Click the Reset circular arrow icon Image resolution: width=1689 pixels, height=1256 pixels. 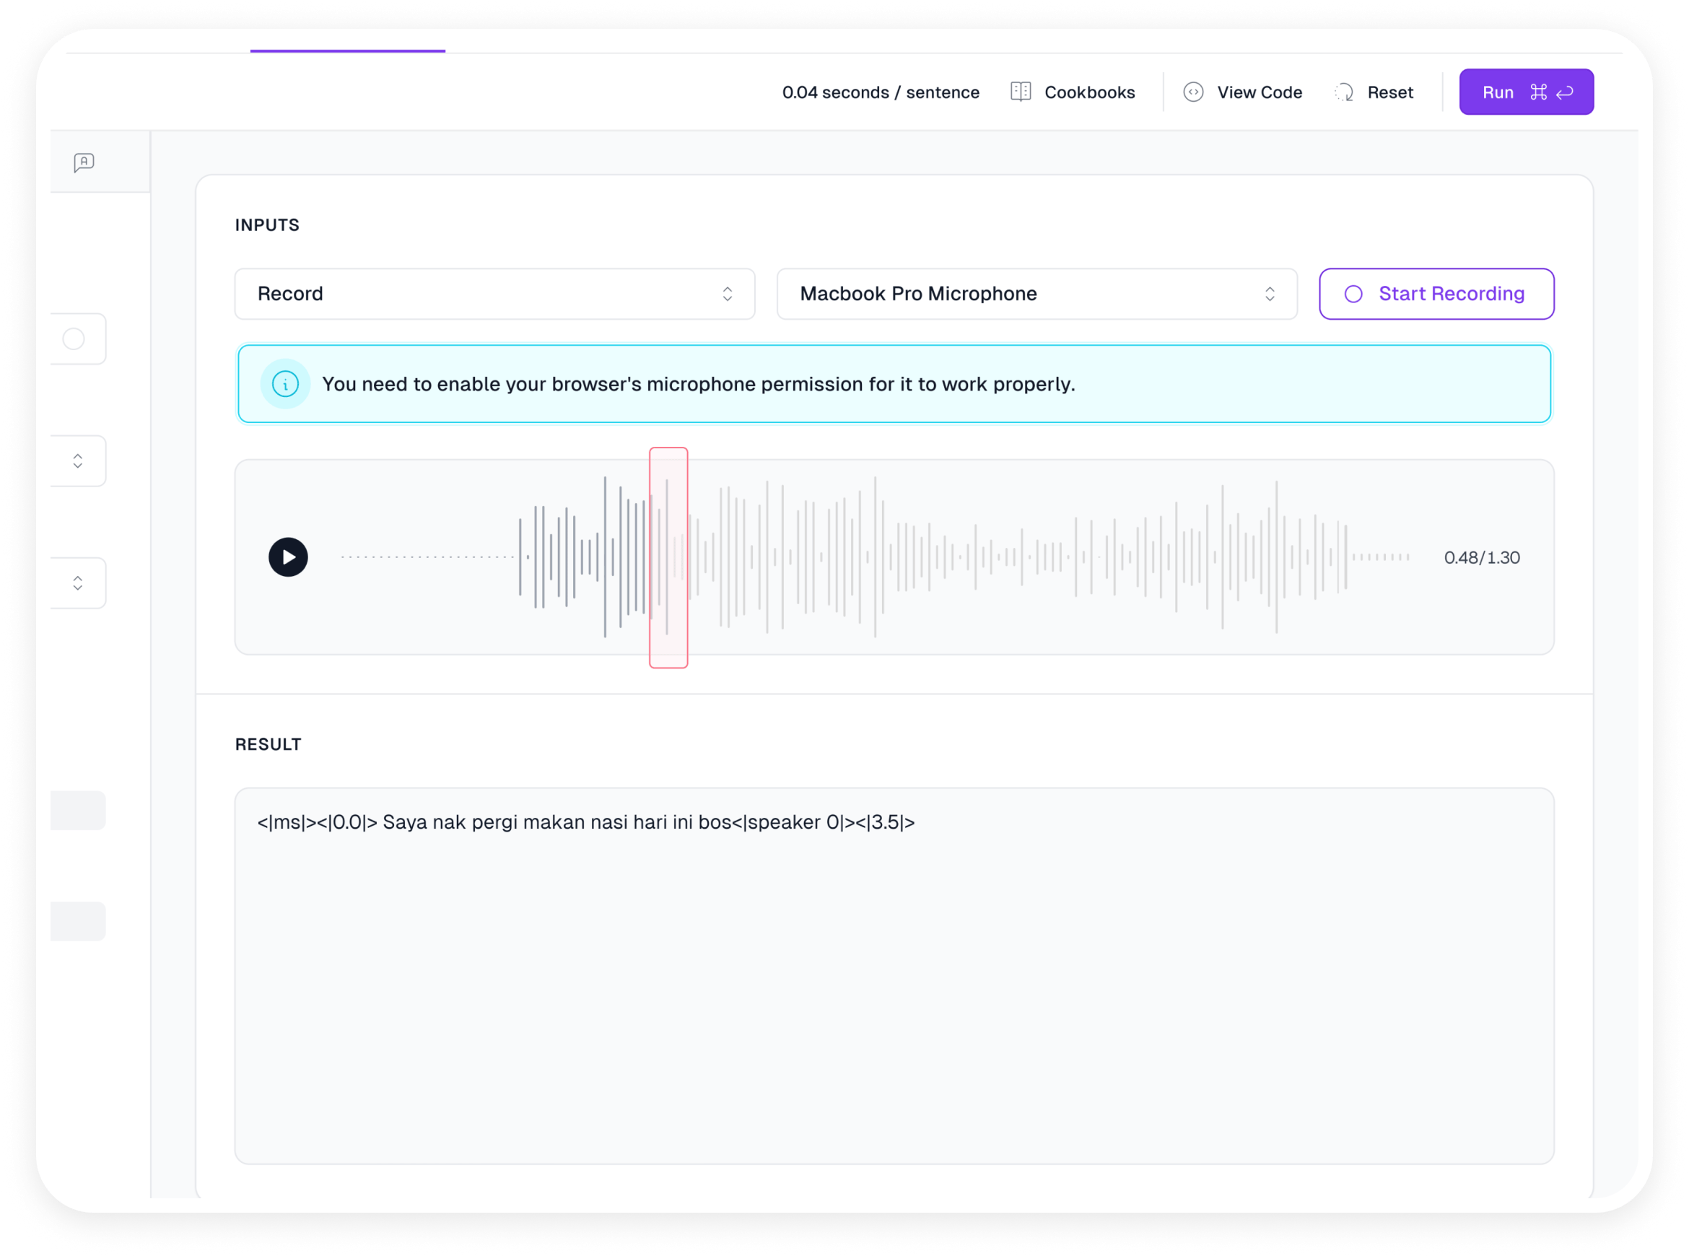[1344, 92]
